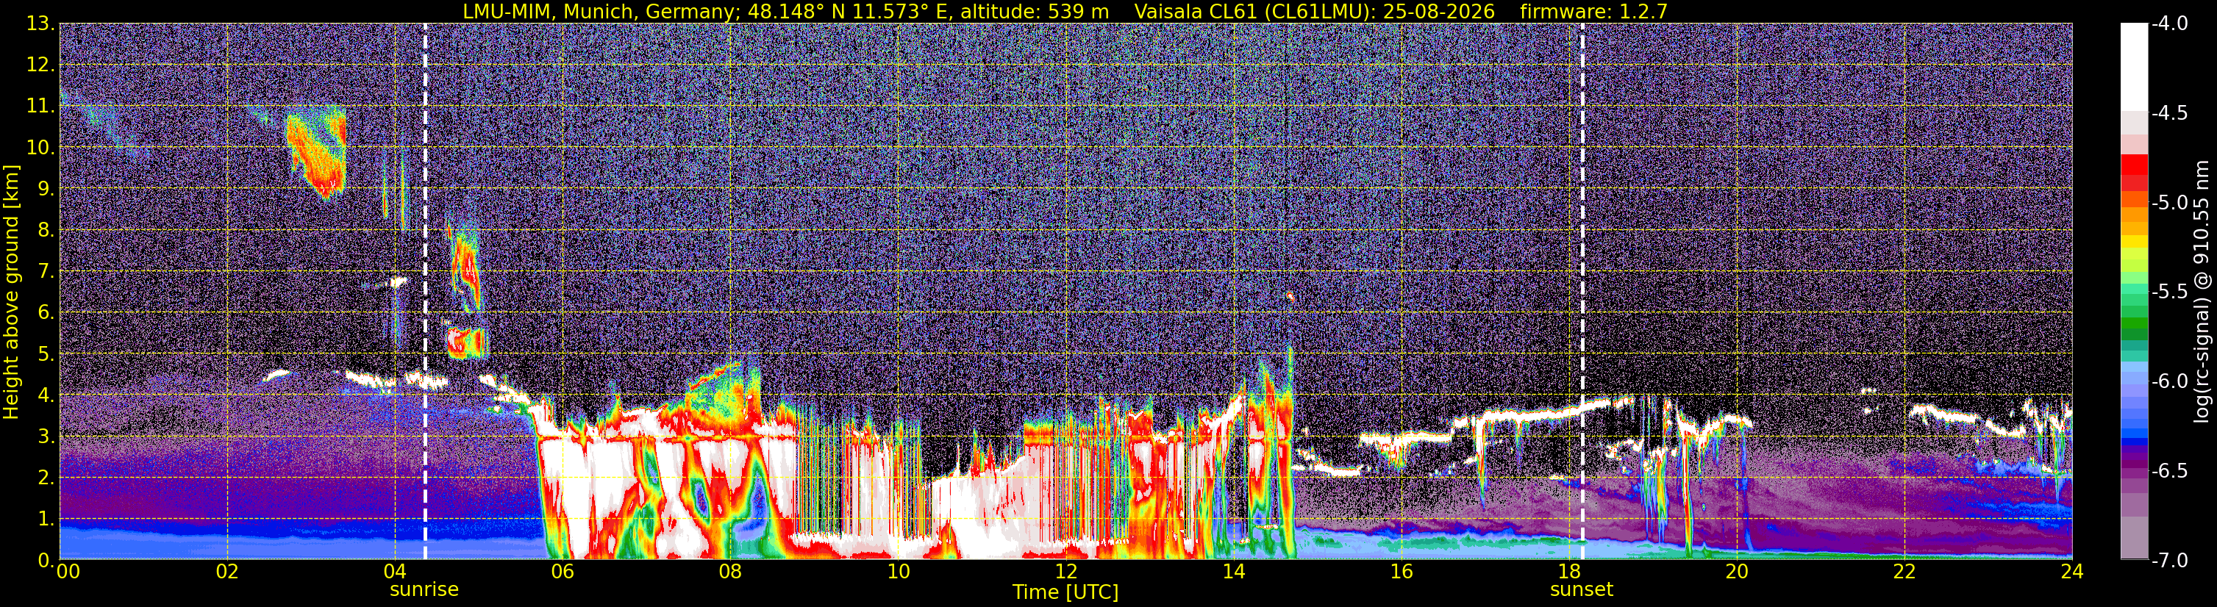
Task: Click the white section of the colorbar
Action: click(2133, 67)
